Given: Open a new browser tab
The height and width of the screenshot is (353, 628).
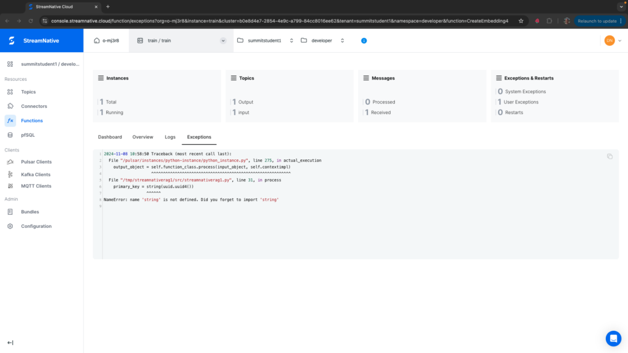Looking at the screenshot, I should 108,6.
